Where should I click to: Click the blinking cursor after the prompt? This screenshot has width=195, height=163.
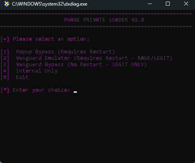(x=75, y=92)
